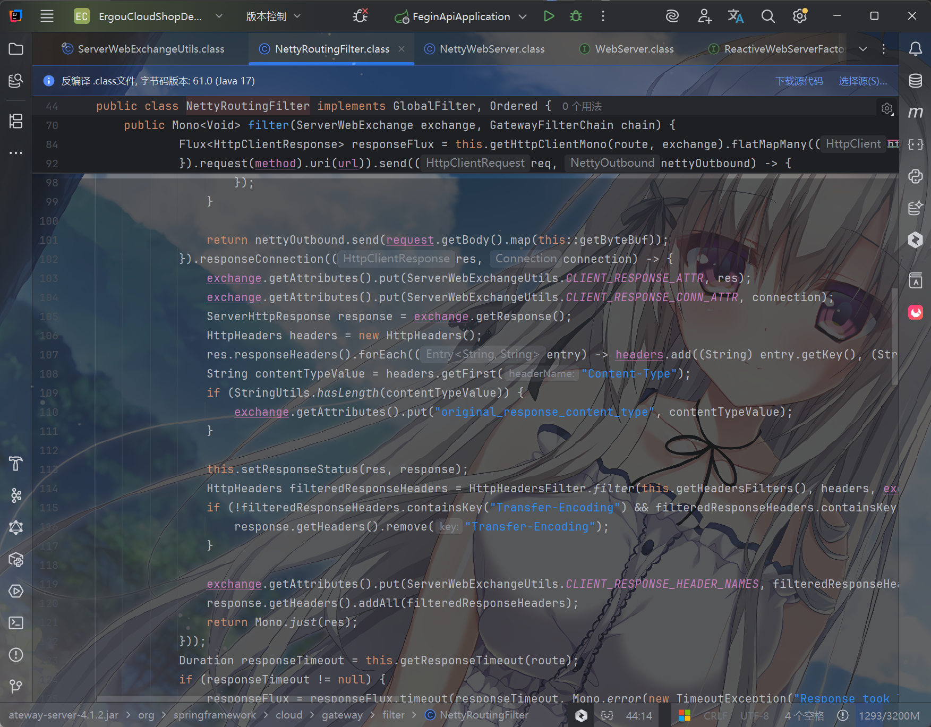Click the red plugin icon in the right sidebar
Image resolution: width=931 pixels, height=727 pixels.
click(915, 312)
